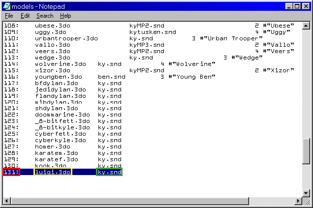This screenshot has width=313, height=208.
Task: Click the window resize grip corner
Action: [x=307, y=201]
